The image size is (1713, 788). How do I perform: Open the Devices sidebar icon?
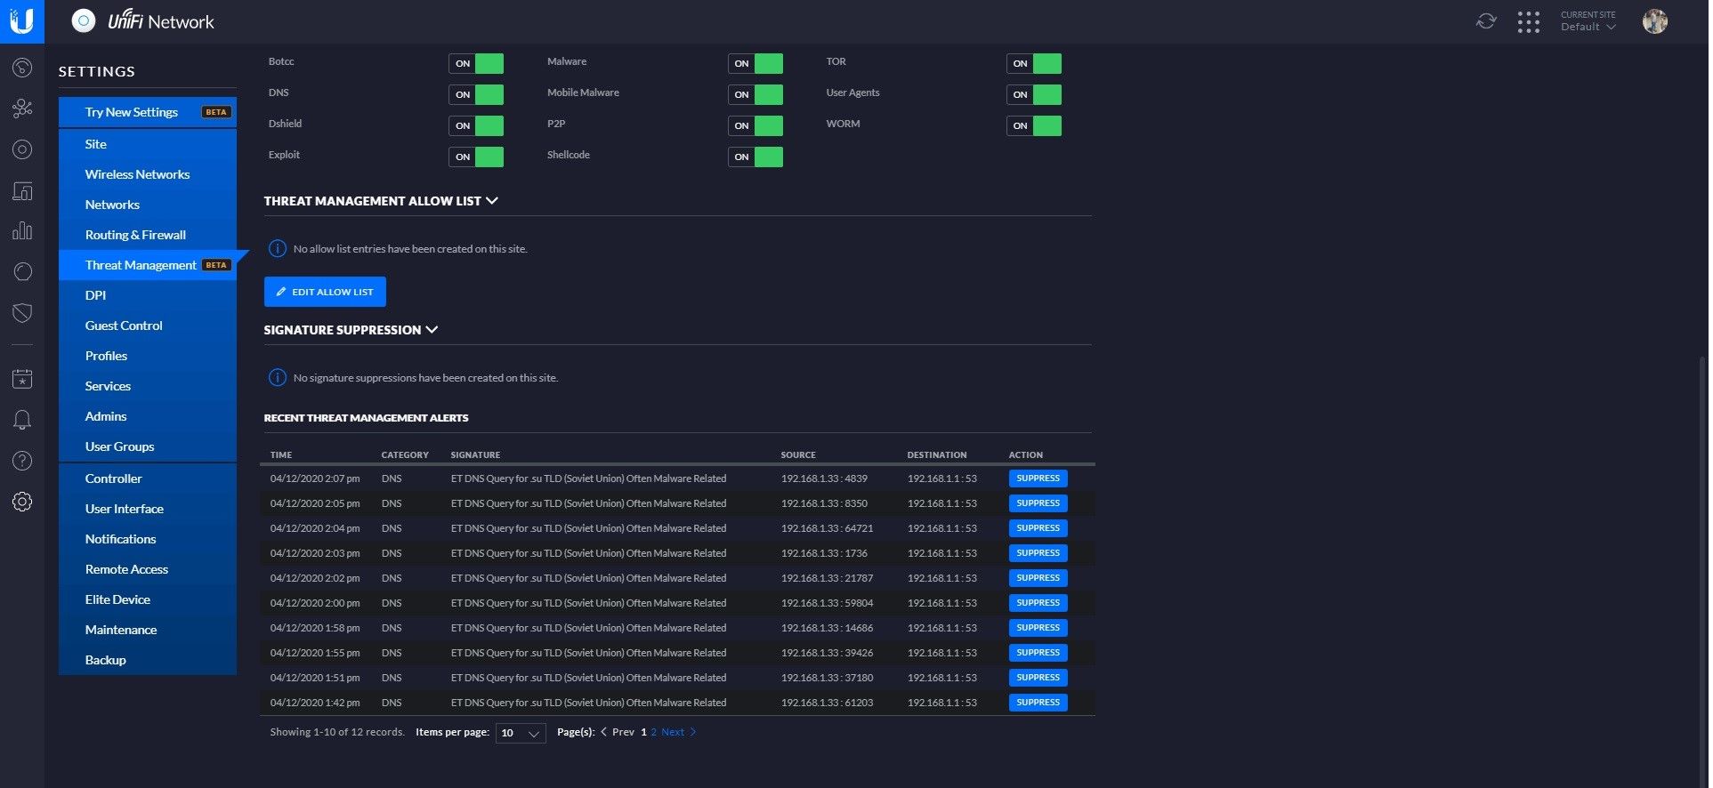coord(22,149)
